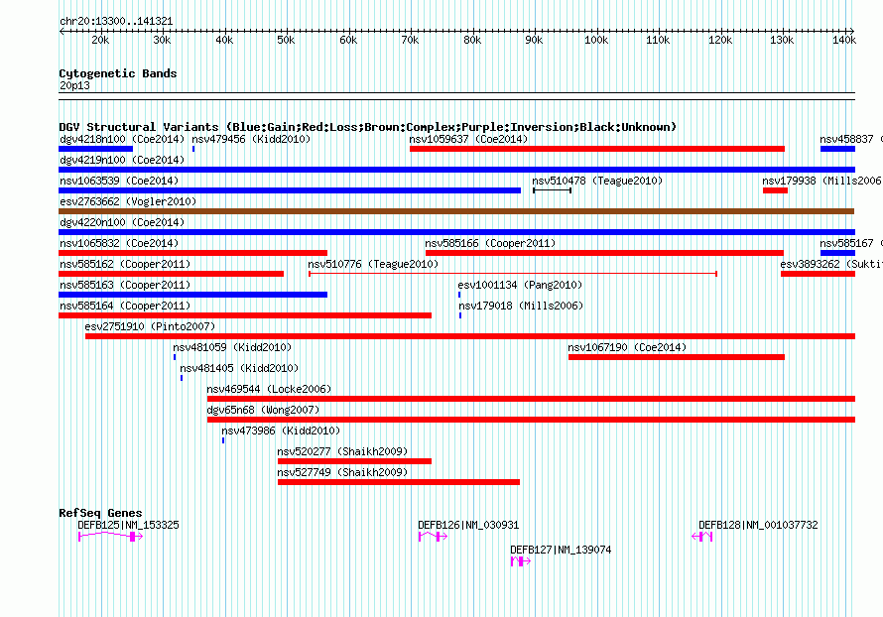Image resolution: width=883 pixels, height=617 pixels.
Task: Click the Cytogenetic Bands track title
Action: pos(118,73)
